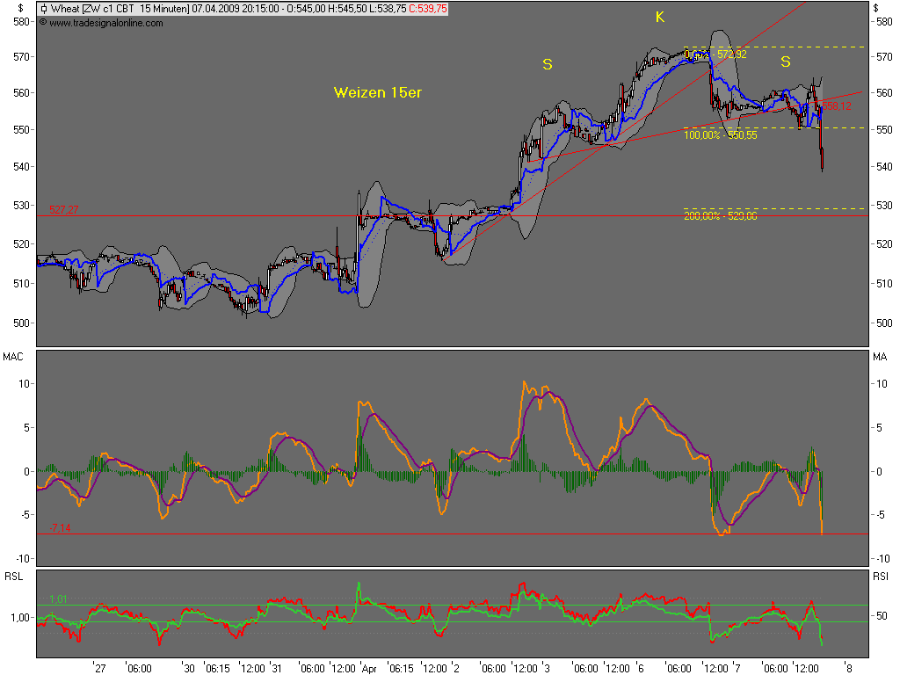This screenshot has width=900, height=675.
Task: Click the red "527,27" horizontal line label
Action: coord(63,209)
